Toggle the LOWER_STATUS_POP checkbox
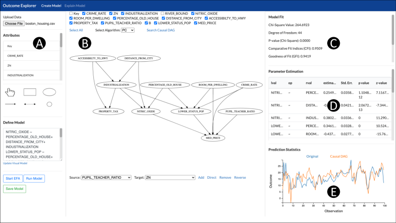Screen dimensions: 396x223 (156, 23)
